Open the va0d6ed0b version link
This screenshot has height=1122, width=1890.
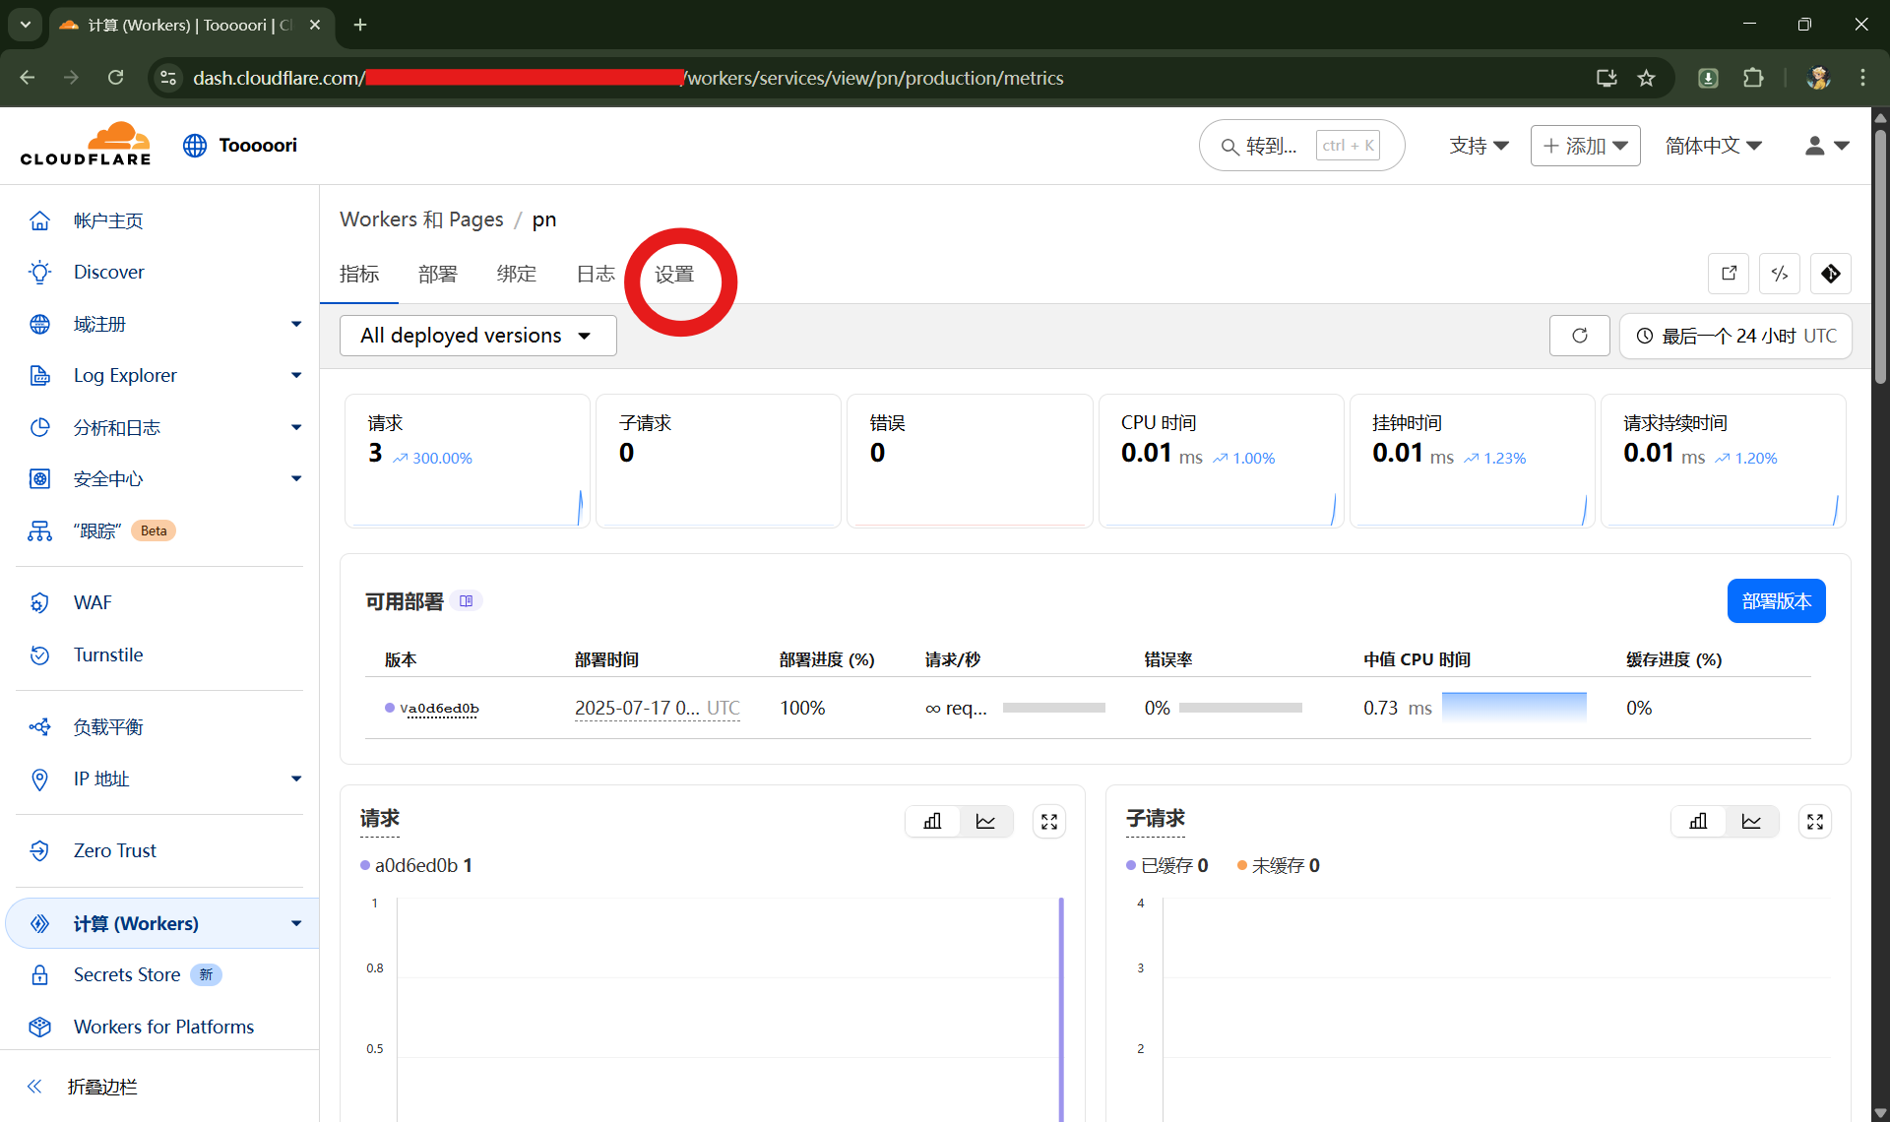(439, 708)
